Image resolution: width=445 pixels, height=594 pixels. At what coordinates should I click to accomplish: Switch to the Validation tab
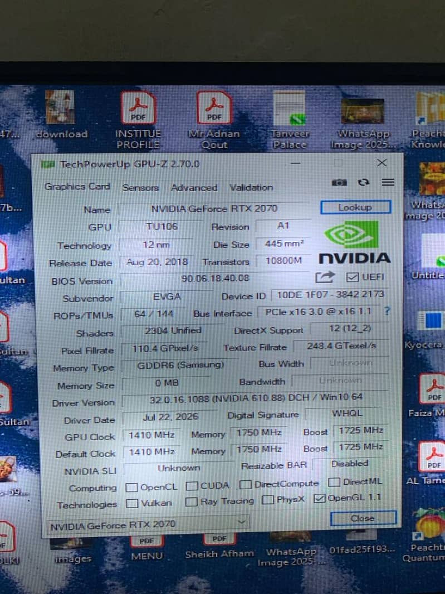(x=251, y=187)
